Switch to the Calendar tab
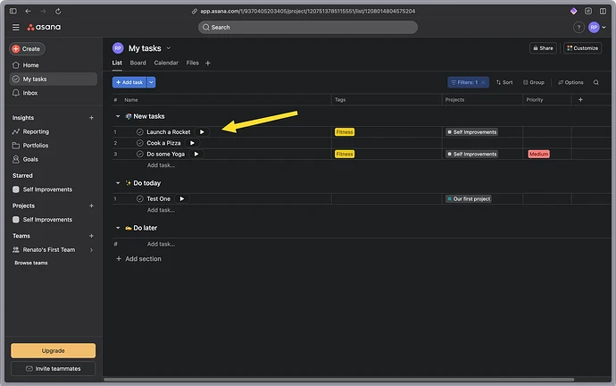This screenshot has height=386, width=616. 166,63
